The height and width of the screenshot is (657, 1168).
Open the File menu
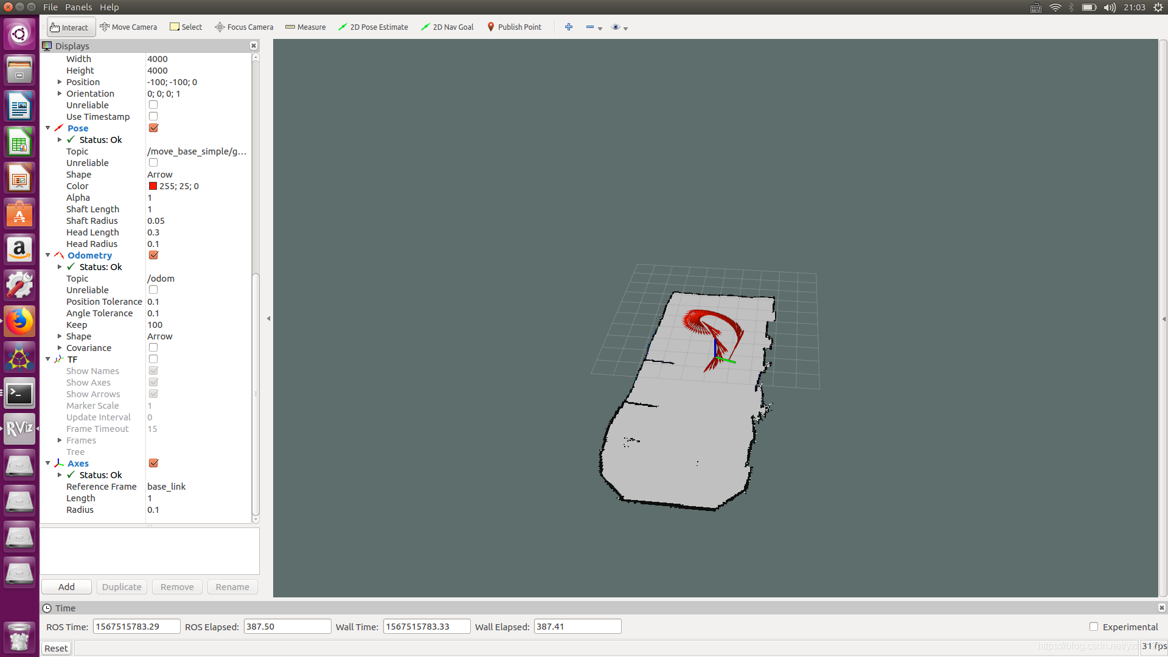tap(50, 7)
